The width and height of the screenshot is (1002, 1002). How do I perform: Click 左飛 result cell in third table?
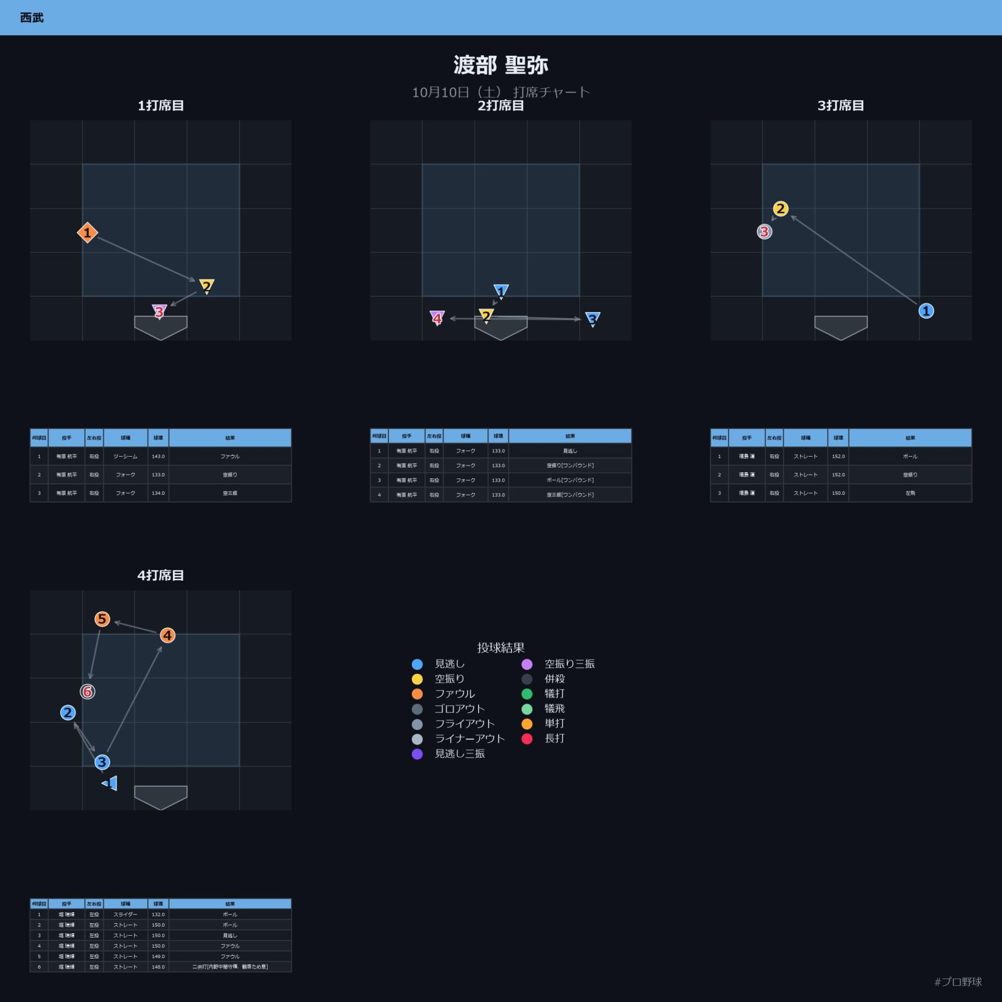910,493
